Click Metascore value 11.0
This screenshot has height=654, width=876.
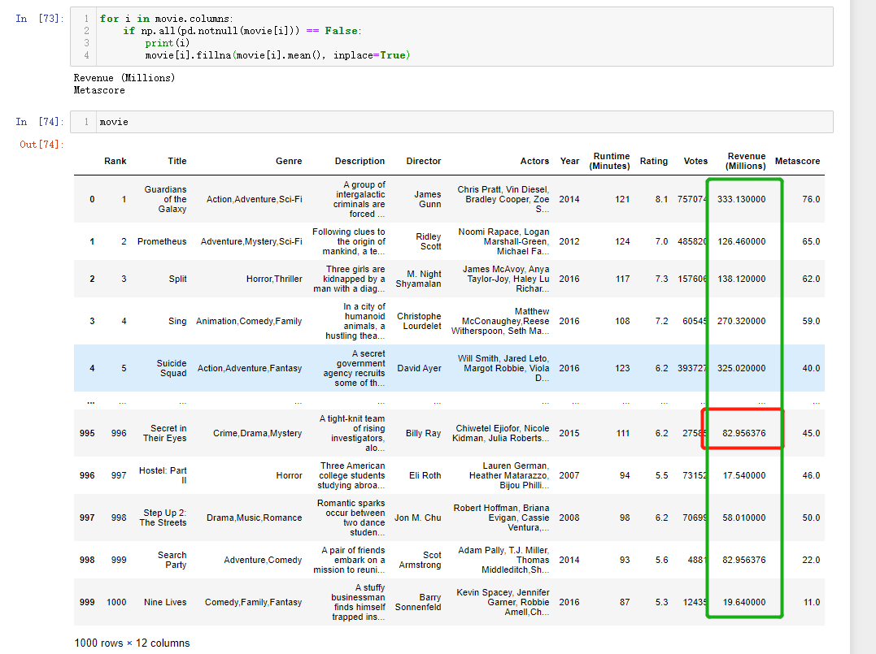point(812,602)
